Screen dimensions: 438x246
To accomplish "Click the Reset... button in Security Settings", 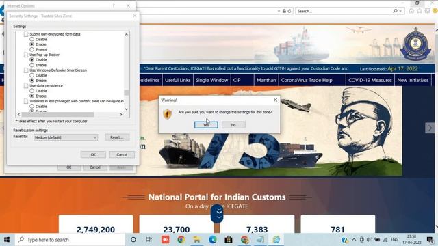I will (117, 137).
